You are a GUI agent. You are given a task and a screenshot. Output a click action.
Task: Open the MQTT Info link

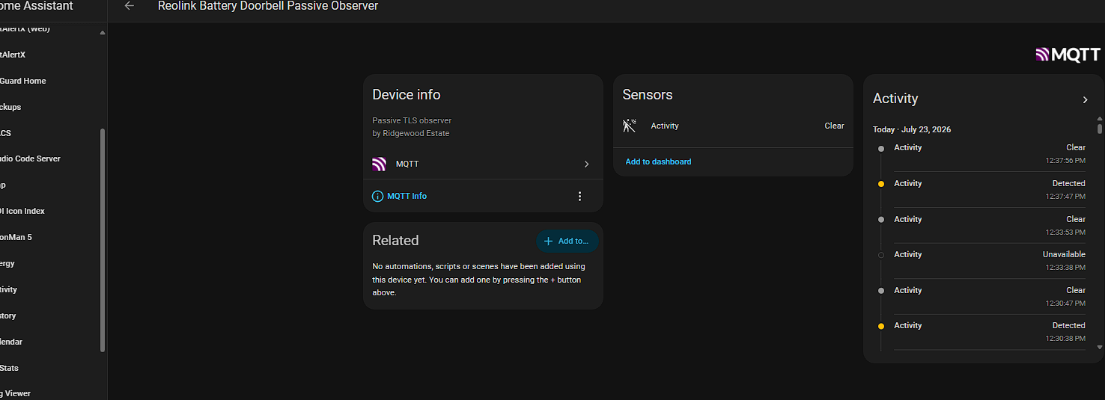pyautogui.click(x=407, y=197)
